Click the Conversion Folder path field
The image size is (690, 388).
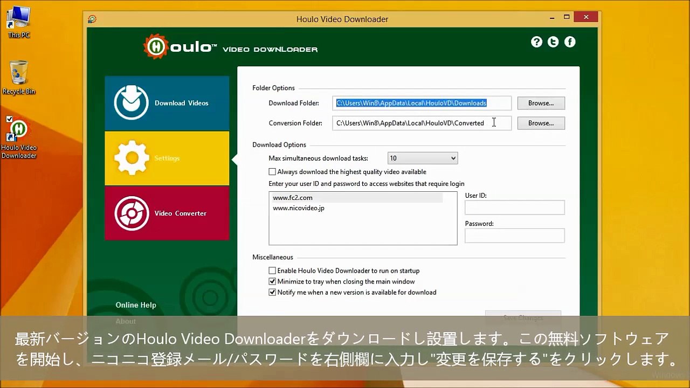click(422, 123)
